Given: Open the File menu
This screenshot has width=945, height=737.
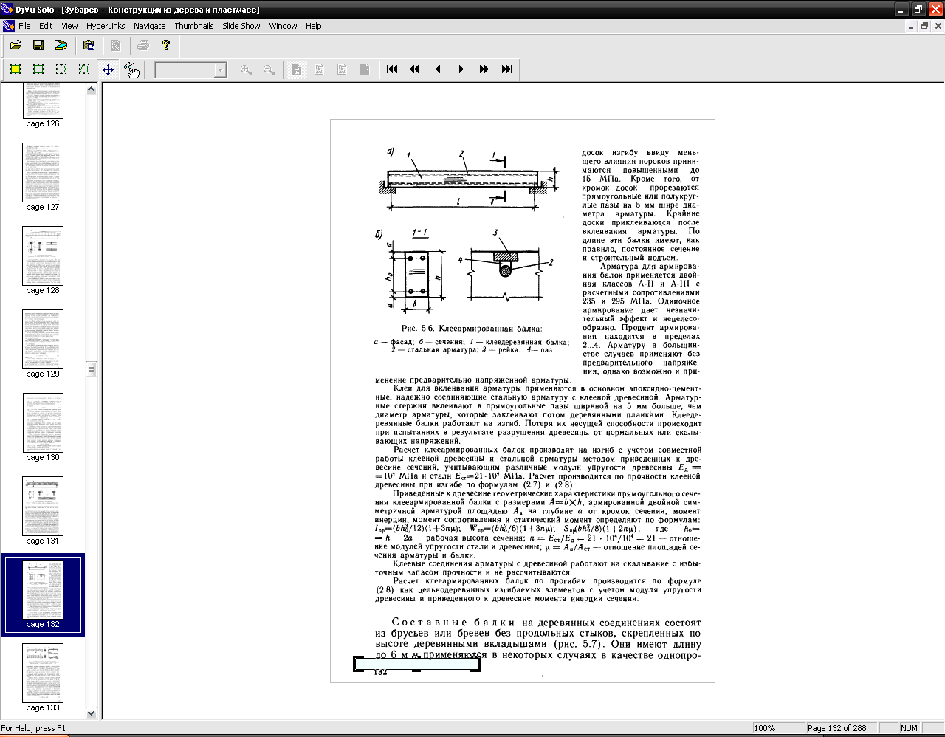Looking at the screenshot, I should click(24, 26).
